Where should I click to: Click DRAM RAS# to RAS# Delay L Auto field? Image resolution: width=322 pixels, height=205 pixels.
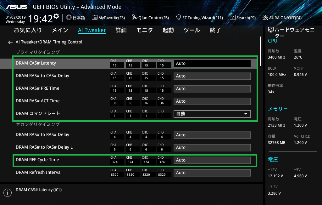point(212,148)
